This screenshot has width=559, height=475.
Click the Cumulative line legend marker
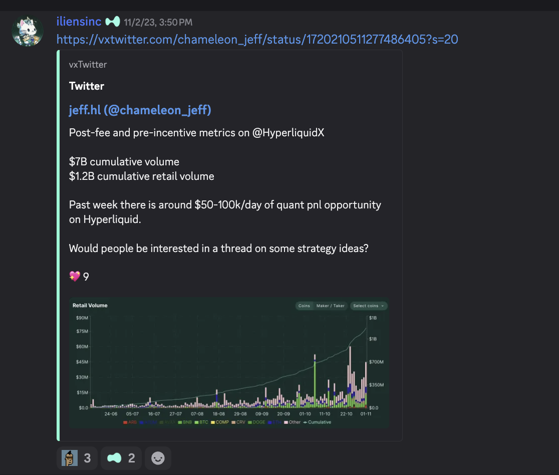(x=306, y=422)
